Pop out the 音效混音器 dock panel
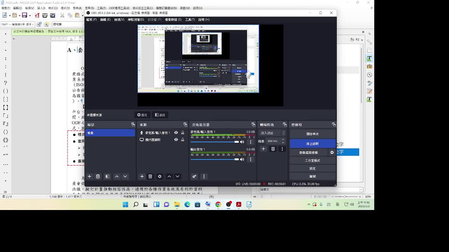449x252 pixels. [253, 125]
